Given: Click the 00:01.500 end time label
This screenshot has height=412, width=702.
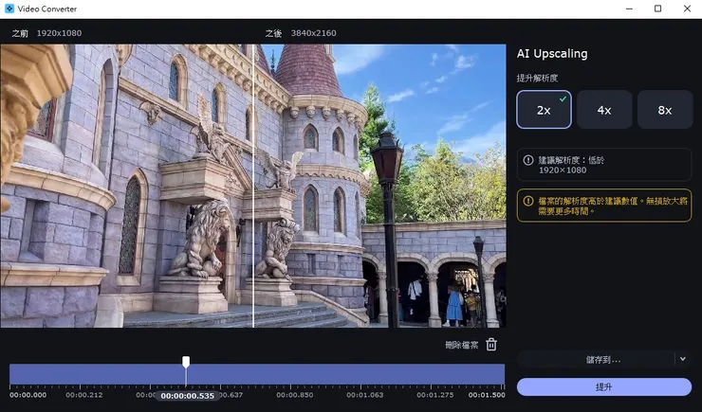Looking at the screenshot, I should click(x=487, y=395).
